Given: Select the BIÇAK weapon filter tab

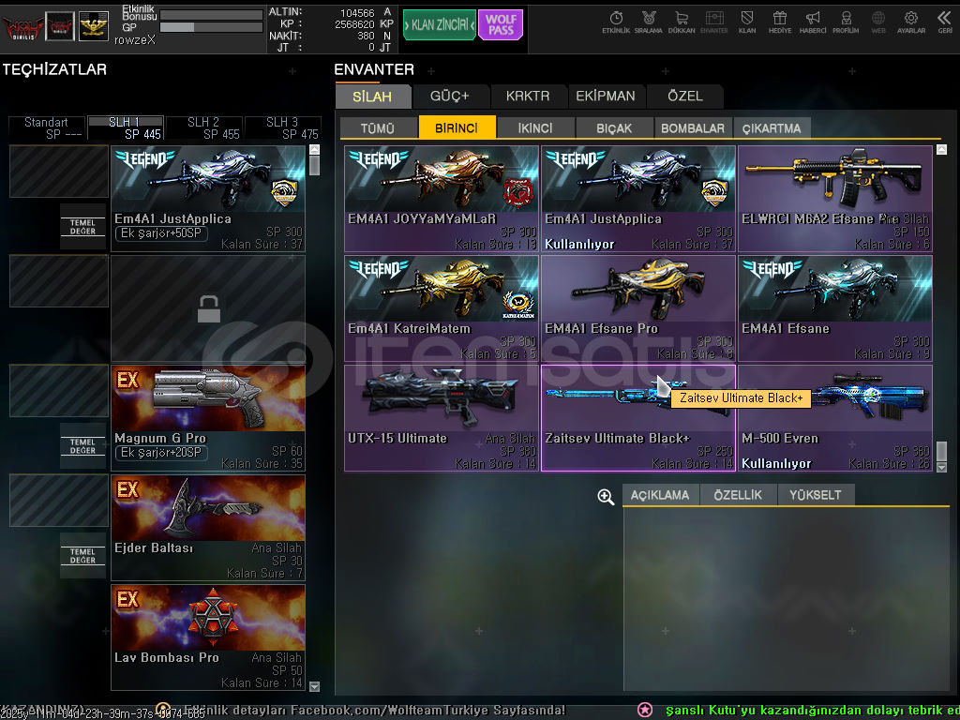Looking at the screenshot, I should coord(614,127).
